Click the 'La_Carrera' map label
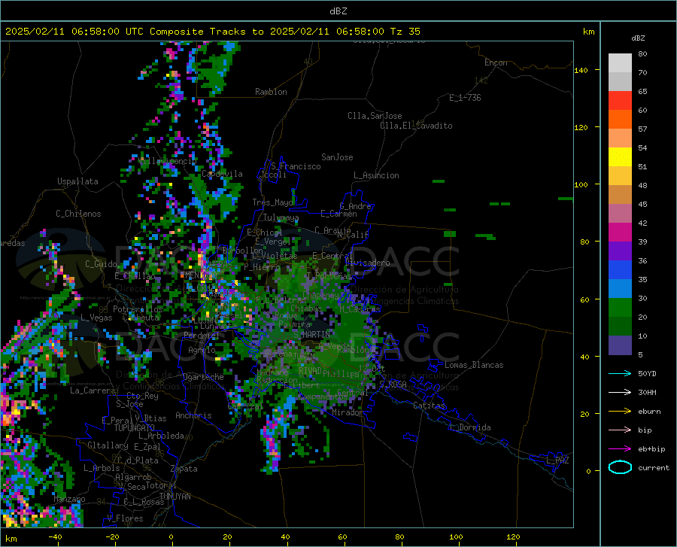Screen dimensions: 677x547 click(93, 390)
